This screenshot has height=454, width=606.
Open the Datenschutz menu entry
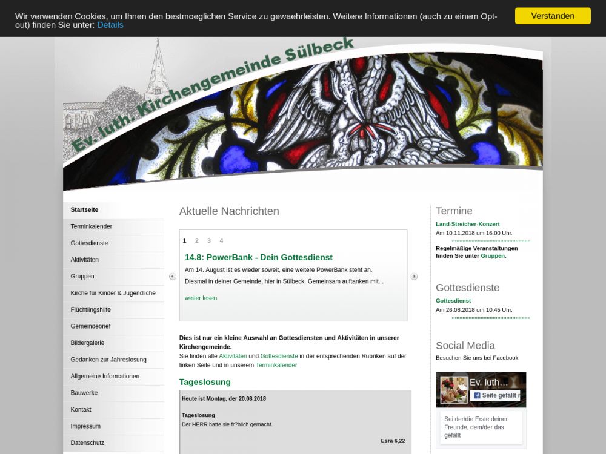(87, 442)
